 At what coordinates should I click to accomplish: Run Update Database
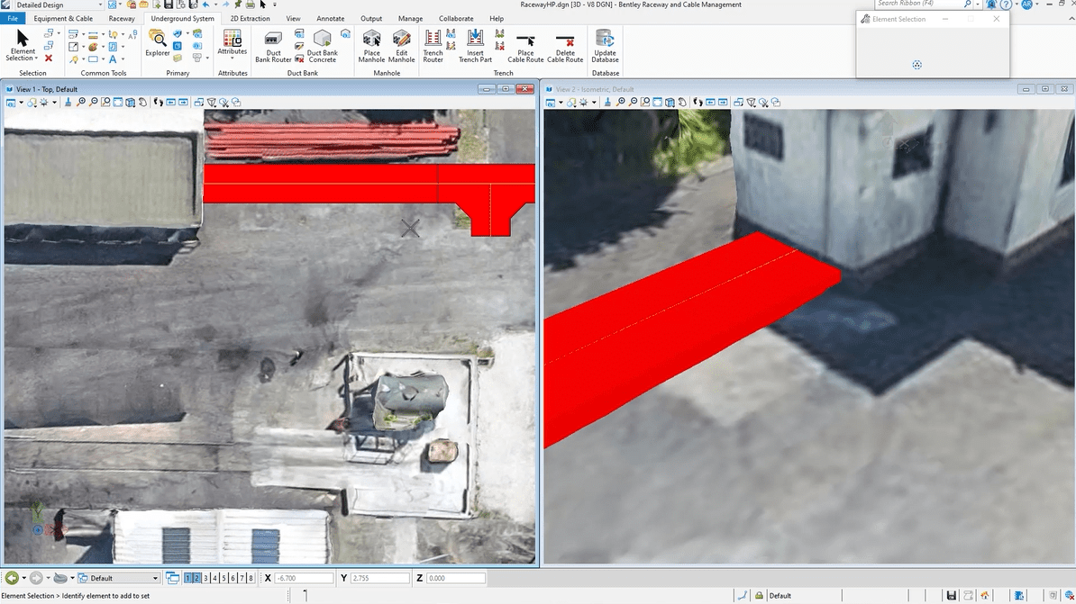pos(605,45)
